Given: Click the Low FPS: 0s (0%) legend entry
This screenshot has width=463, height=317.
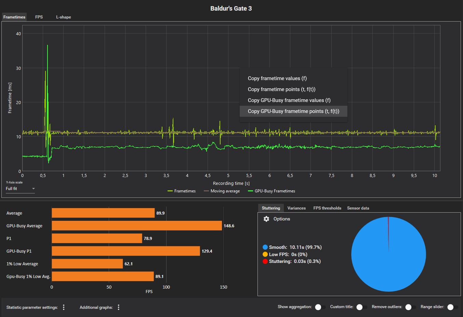Looking at the screenshot, I should pos(285,254).
